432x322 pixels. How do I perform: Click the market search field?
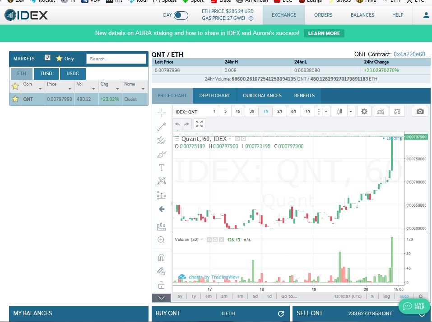[116, 59]
